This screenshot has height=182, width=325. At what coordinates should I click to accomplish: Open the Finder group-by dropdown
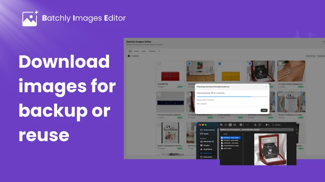pos(241,125)
